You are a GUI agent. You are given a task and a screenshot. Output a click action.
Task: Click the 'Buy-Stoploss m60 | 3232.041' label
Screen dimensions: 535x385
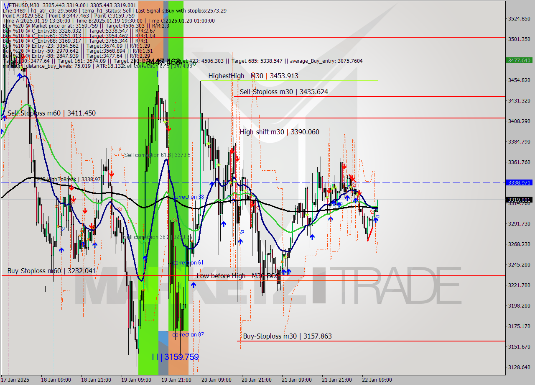[51, 271]
